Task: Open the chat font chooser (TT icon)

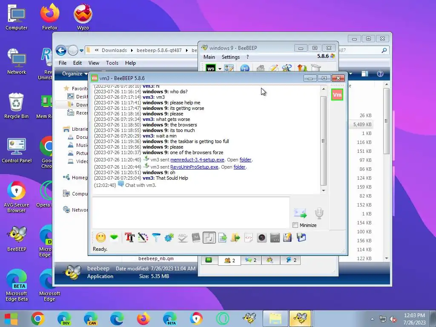Action: (129, 238)
